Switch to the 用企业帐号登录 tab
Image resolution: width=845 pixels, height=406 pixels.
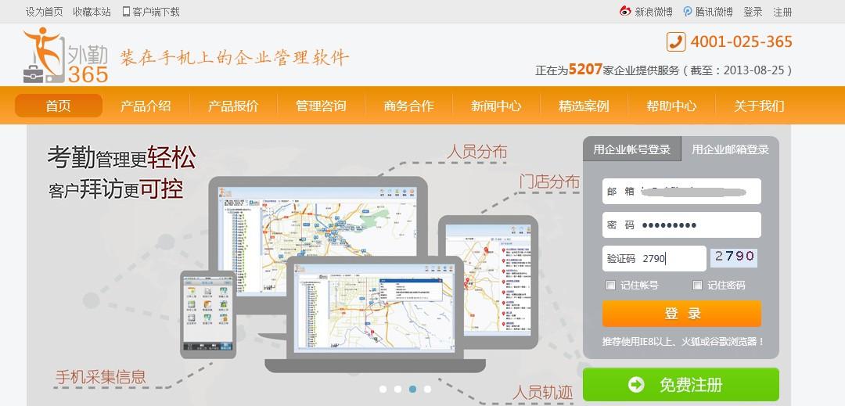coord(631,149)
